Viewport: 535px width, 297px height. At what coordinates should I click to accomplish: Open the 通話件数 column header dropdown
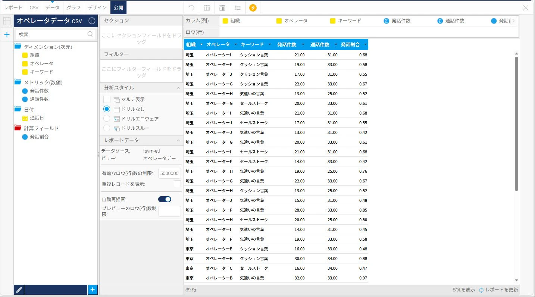click(336, 45)
